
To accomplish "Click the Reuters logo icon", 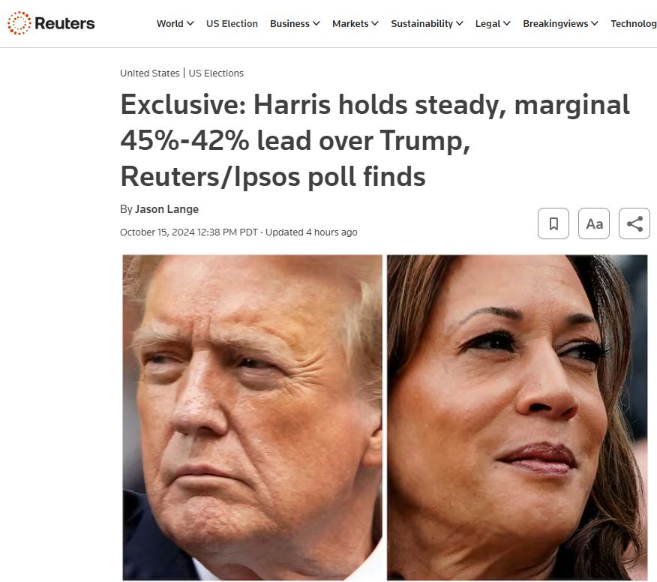I will click(19, 23).
